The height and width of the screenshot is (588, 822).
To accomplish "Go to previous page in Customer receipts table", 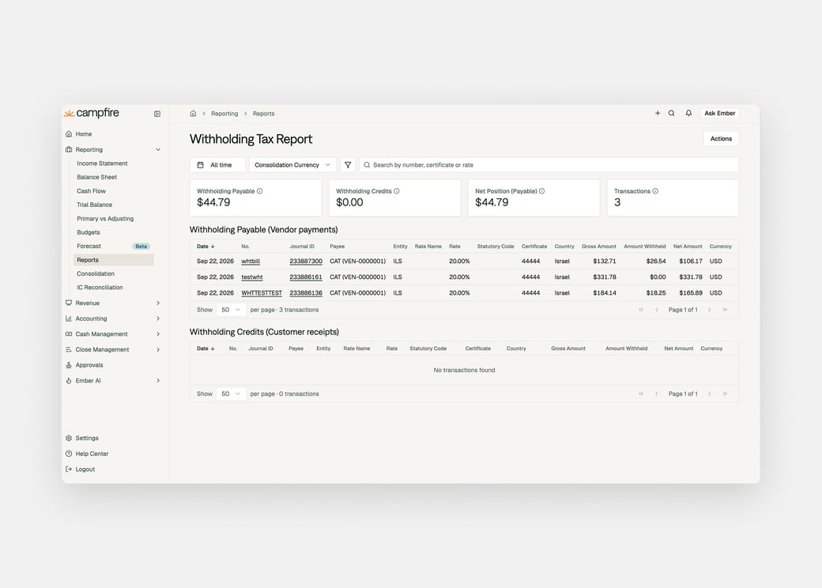I will 656,394.
